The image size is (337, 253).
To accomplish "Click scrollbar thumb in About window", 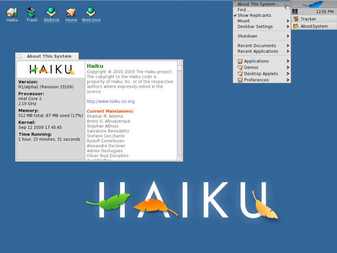I will tap(179, 68).
